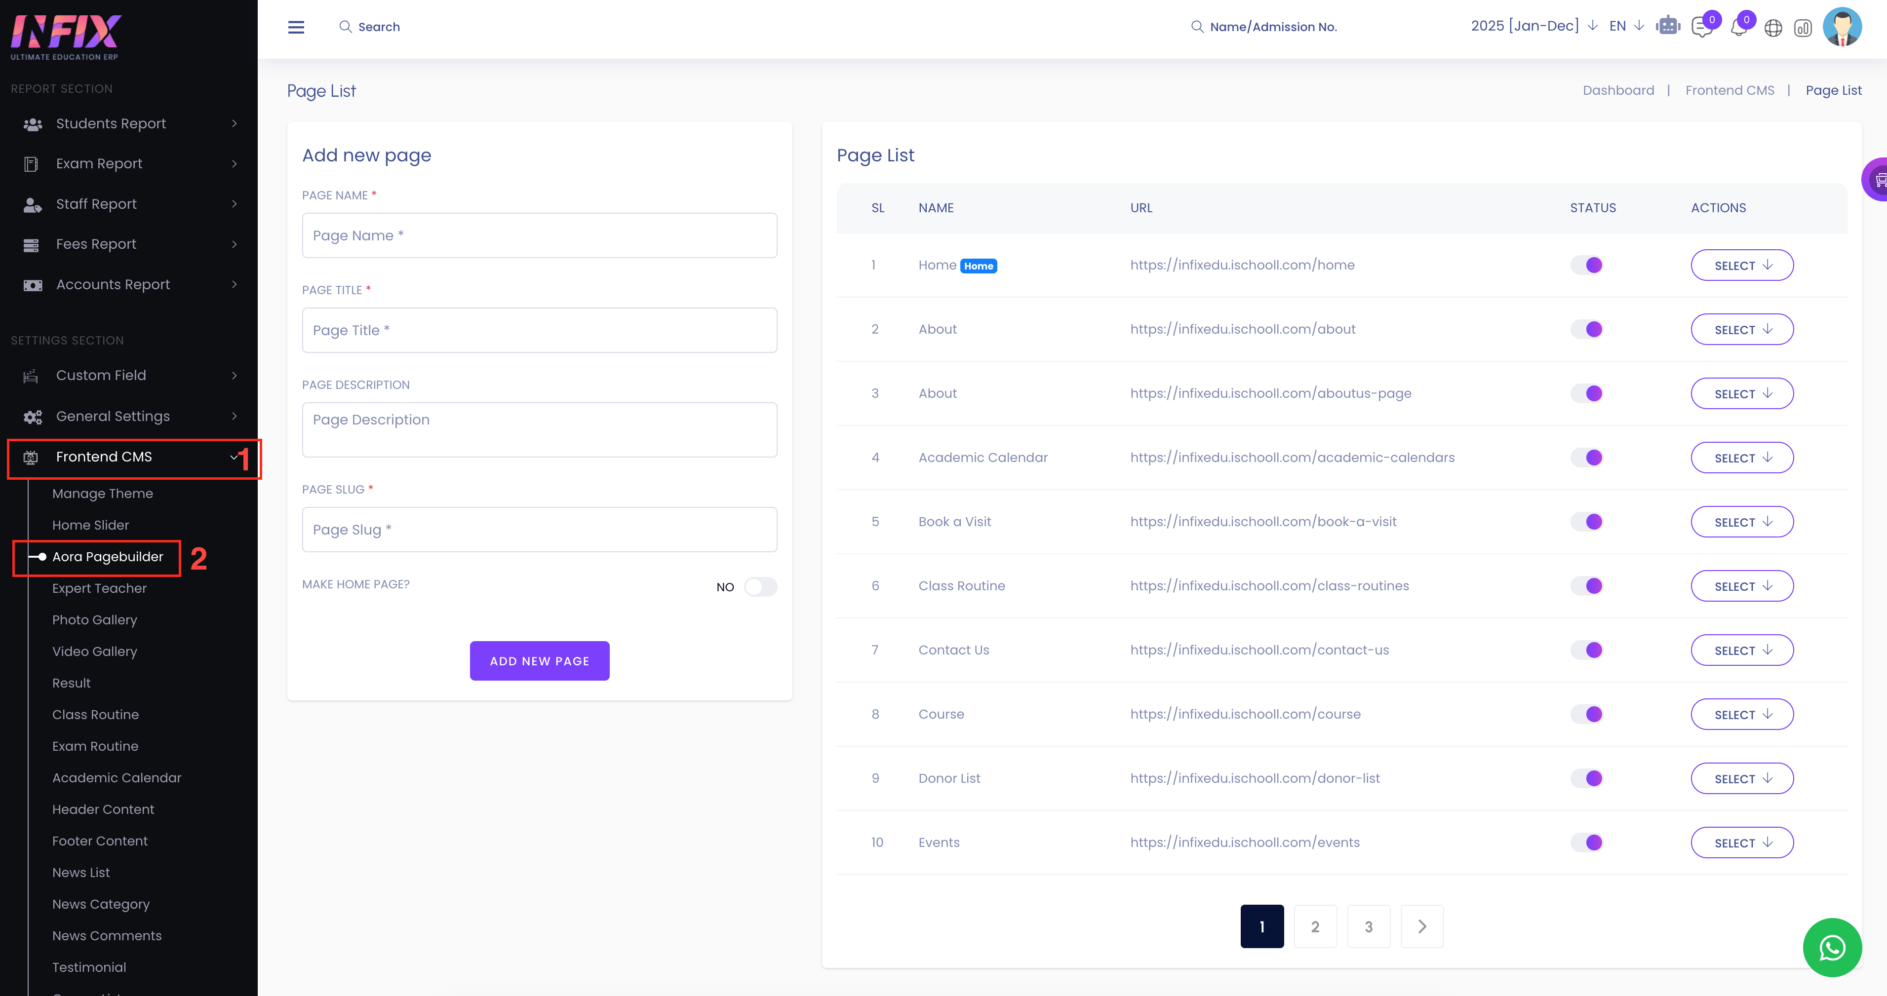
Task: Click the Page Slug input field
Action: tap(539, 530)
